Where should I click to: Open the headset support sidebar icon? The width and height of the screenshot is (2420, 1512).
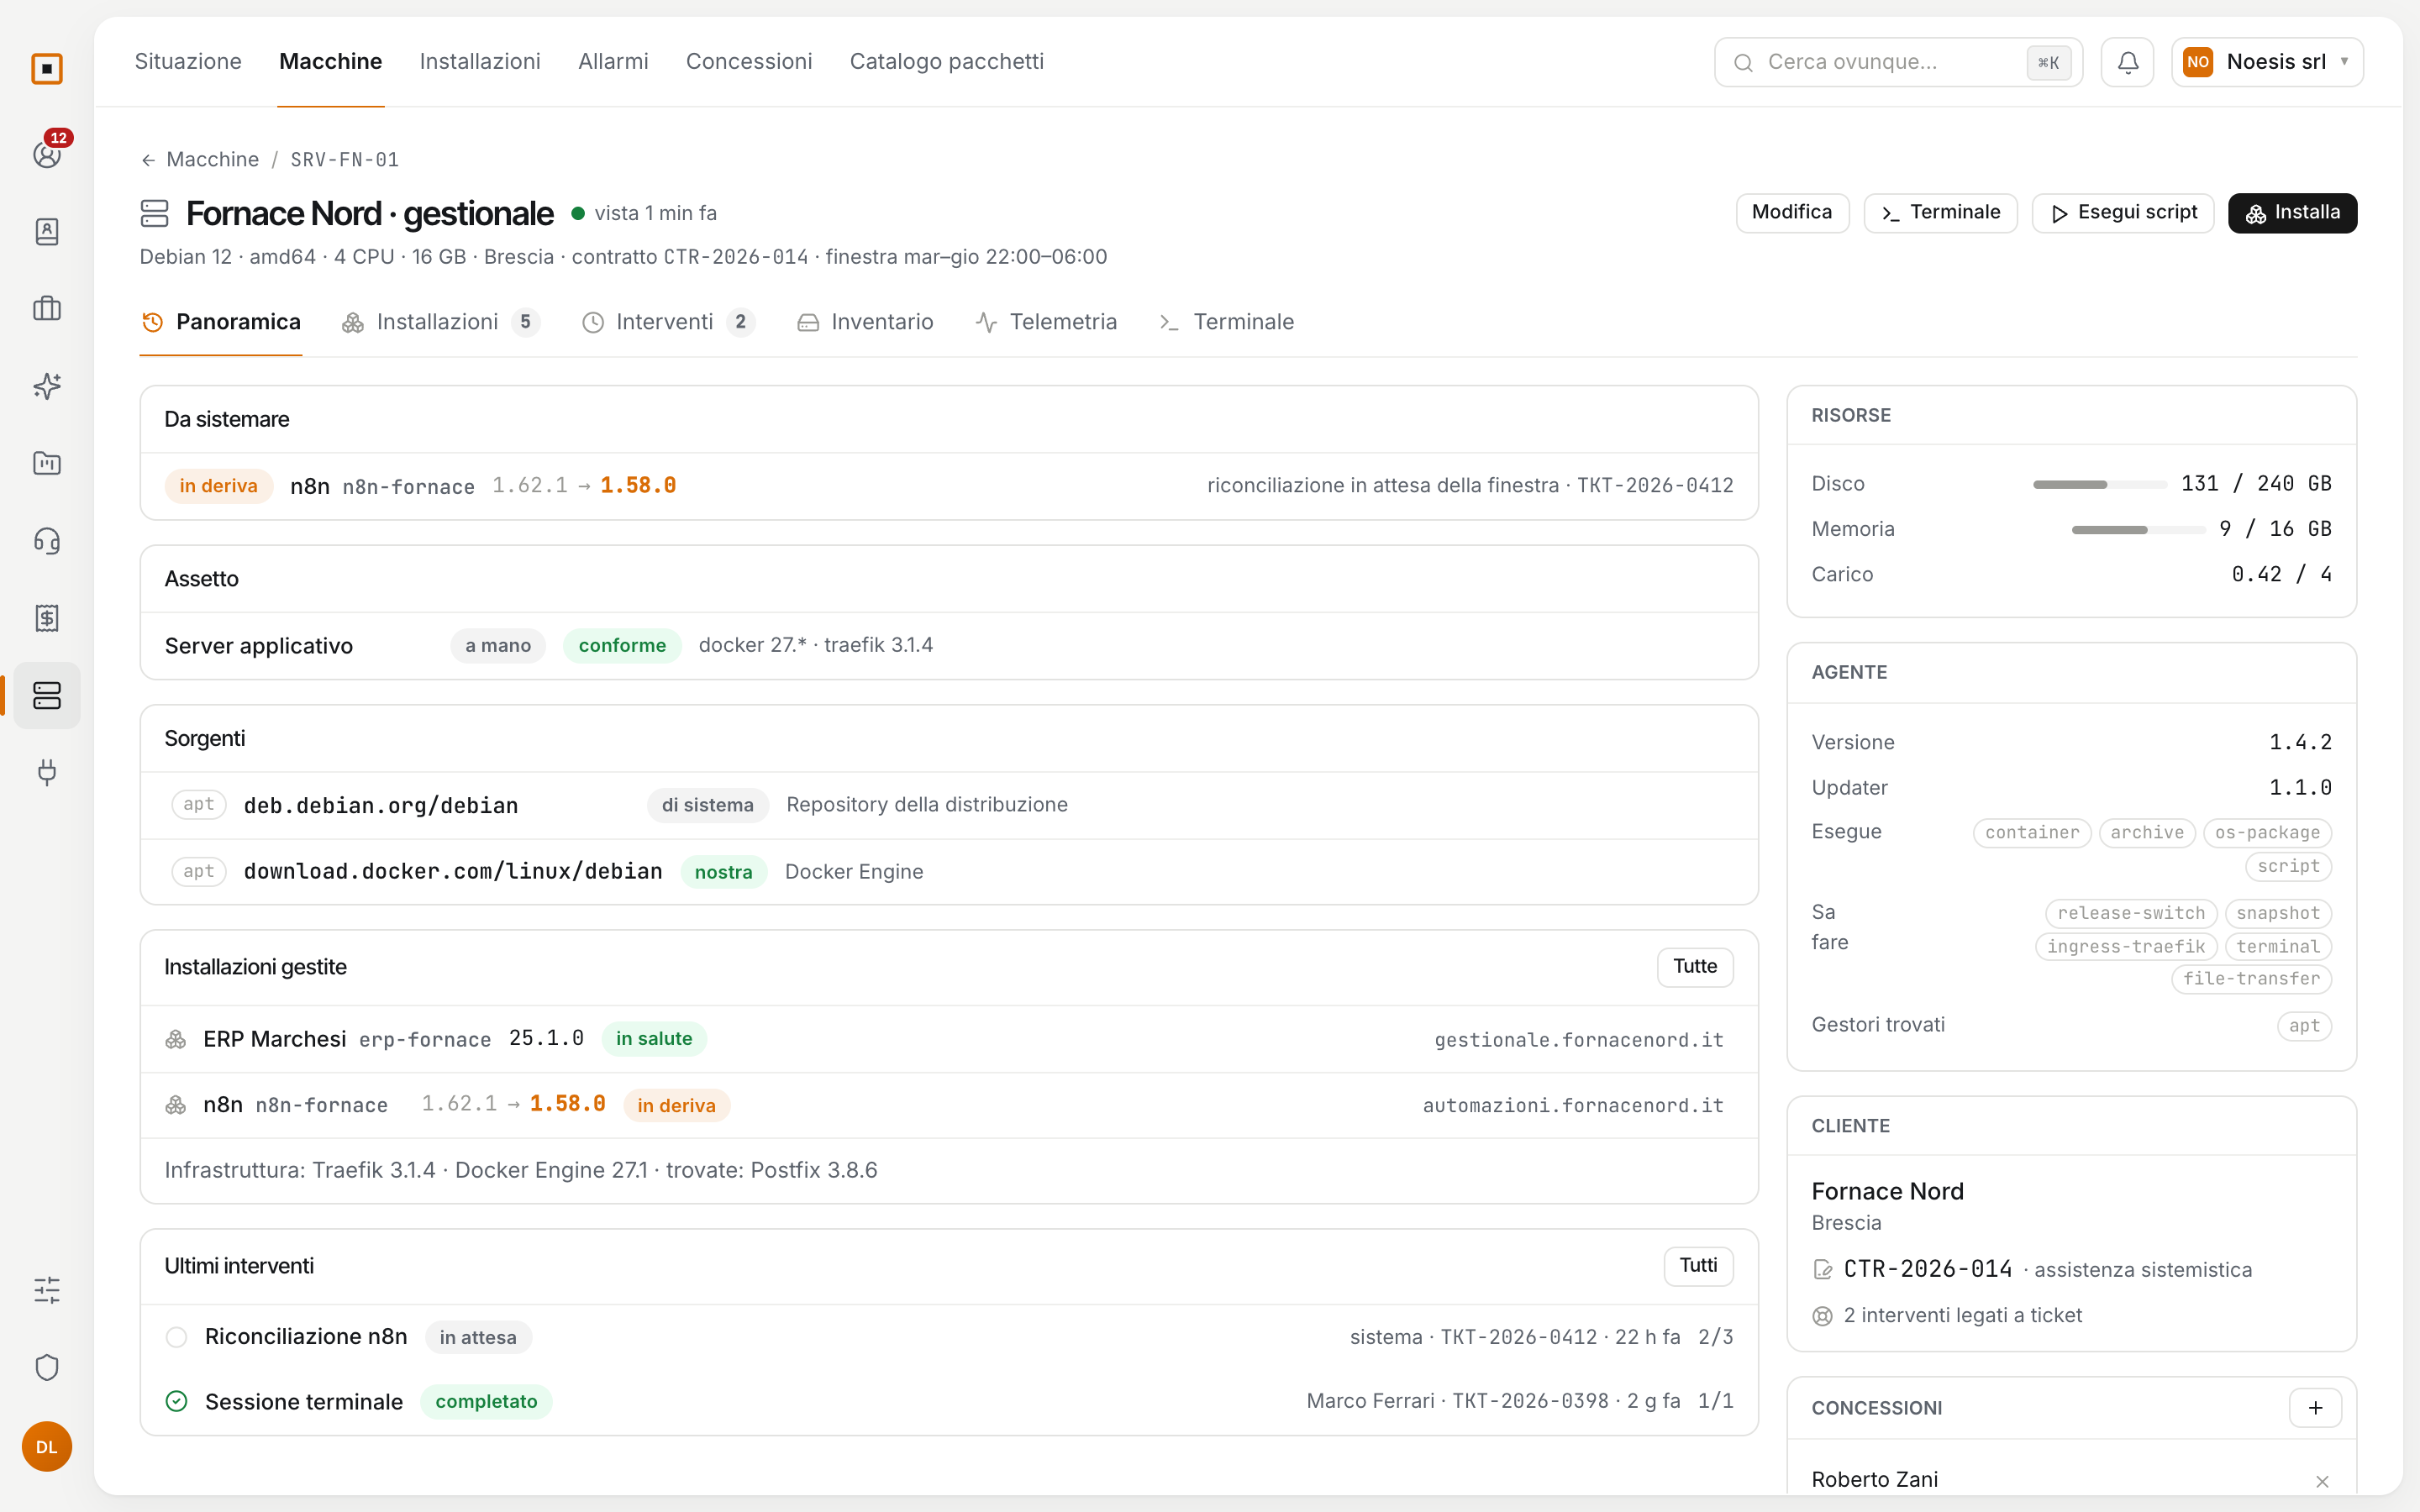point(47,541)
